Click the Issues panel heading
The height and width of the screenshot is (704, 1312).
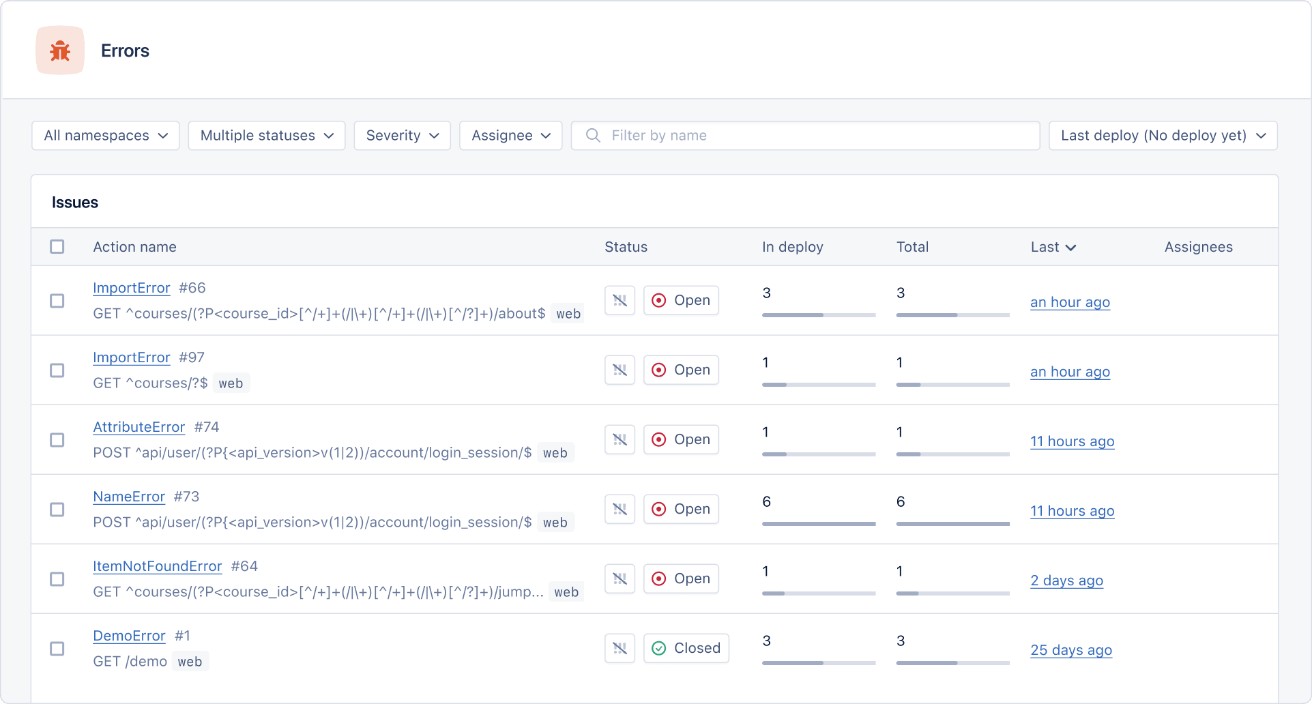(75, 203)
